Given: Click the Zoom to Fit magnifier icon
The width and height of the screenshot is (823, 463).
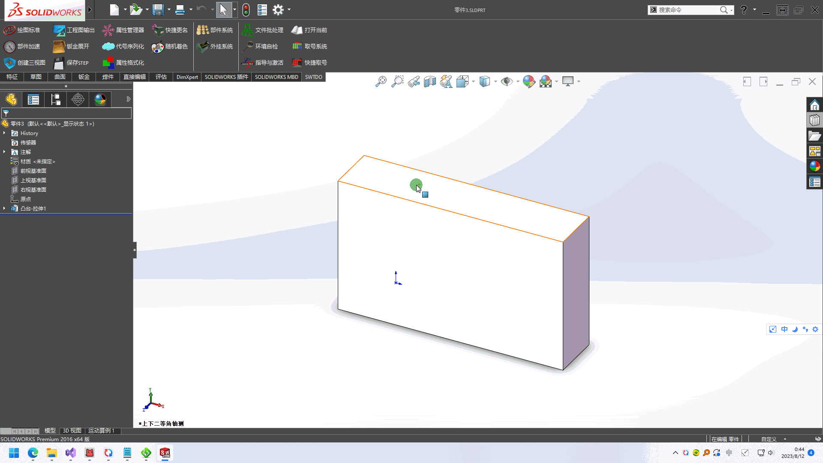Looking at the screenshot, I should pos(381,81).
